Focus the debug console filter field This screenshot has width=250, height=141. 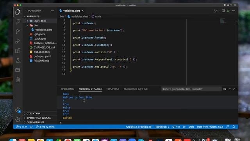[x=191, y=89]
